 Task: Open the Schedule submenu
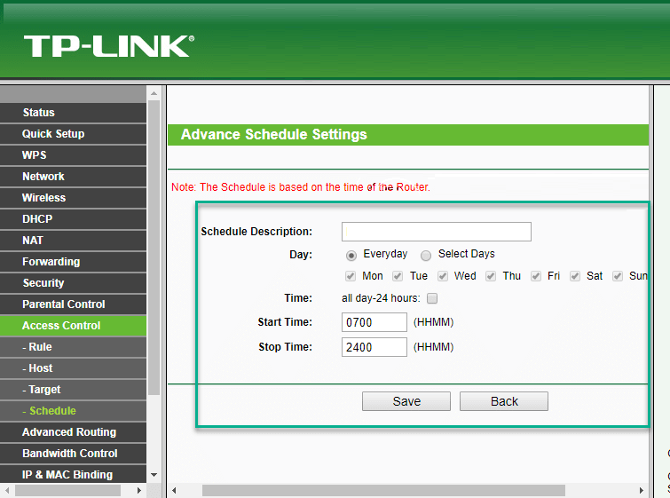tap(73, 411)
